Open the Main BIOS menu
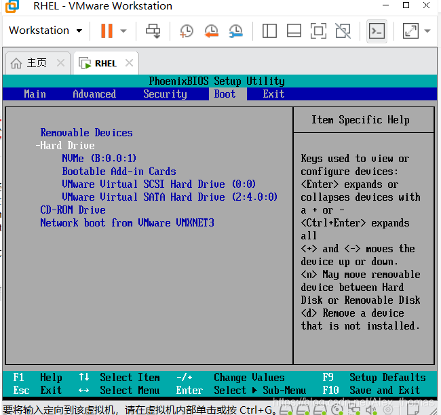 pos(35,94)
